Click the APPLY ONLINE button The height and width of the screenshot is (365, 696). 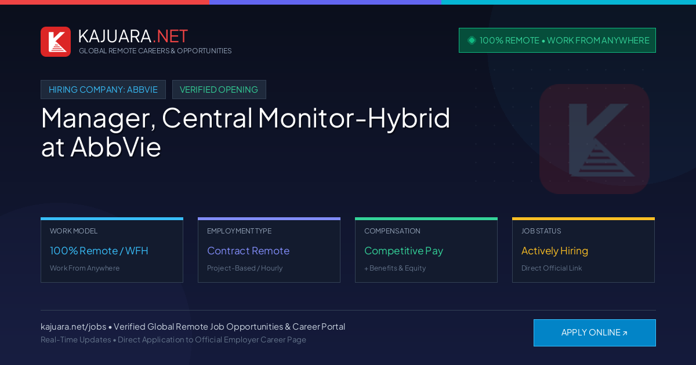594,333
